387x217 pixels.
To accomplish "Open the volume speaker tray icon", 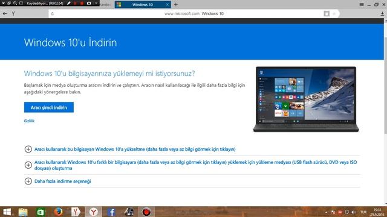I will pyautogui.click(x=354, y=212).
